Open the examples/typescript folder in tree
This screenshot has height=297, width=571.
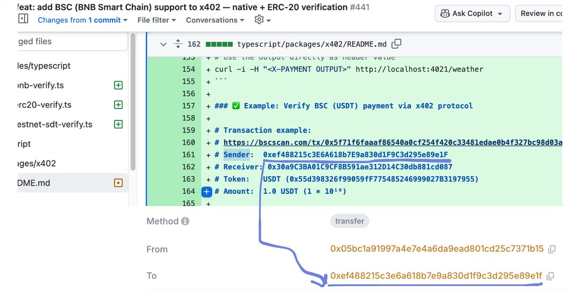(x=44, y=66)
